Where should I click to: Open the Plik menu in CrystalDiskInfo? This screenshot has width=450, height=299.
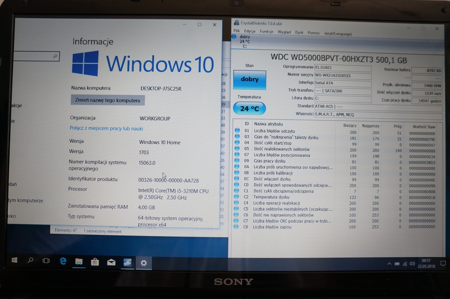tap(236, 31)
